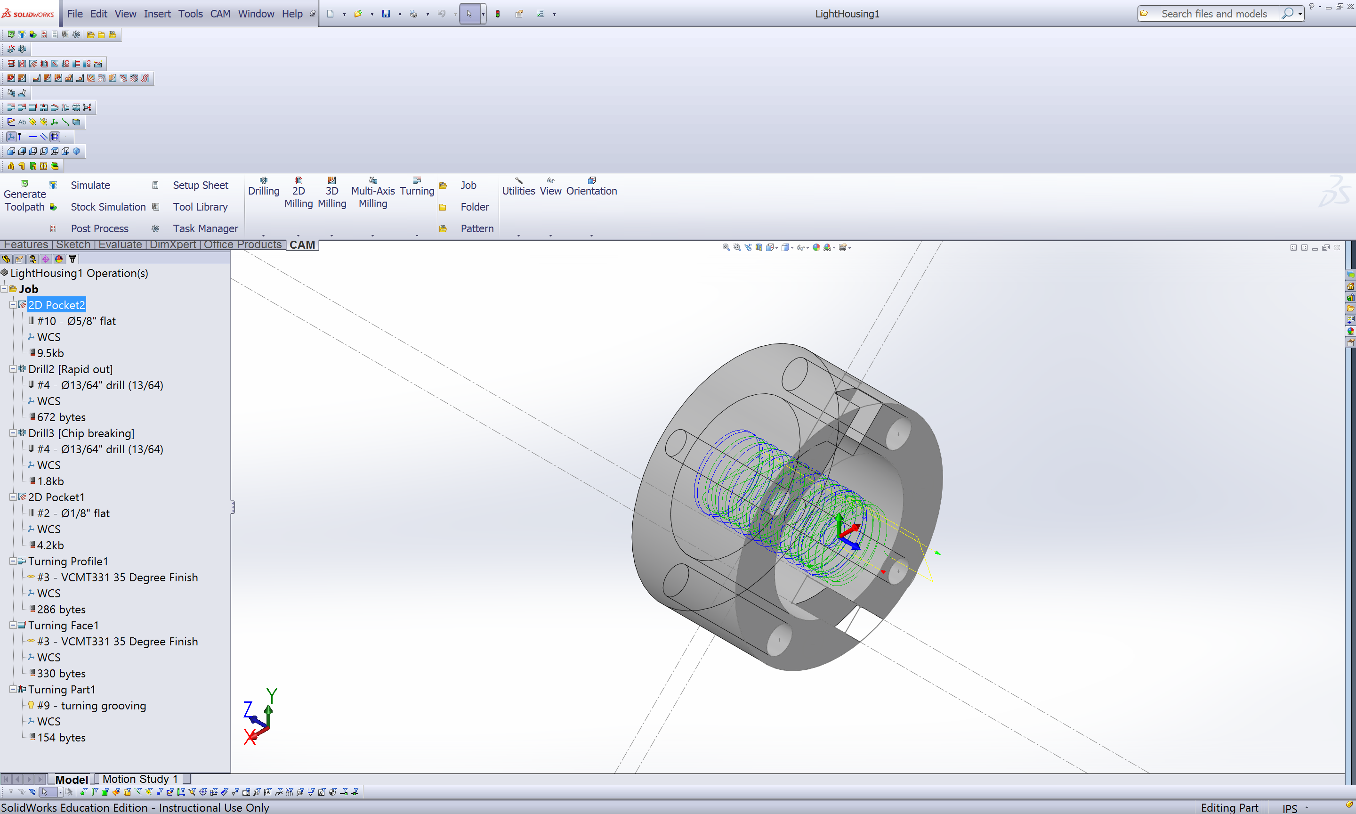The width and height of the screenshot is (1356, 814).
Task: Select the '#9 - turning grooving' tool entry
Action: click(x=91, y=705)
